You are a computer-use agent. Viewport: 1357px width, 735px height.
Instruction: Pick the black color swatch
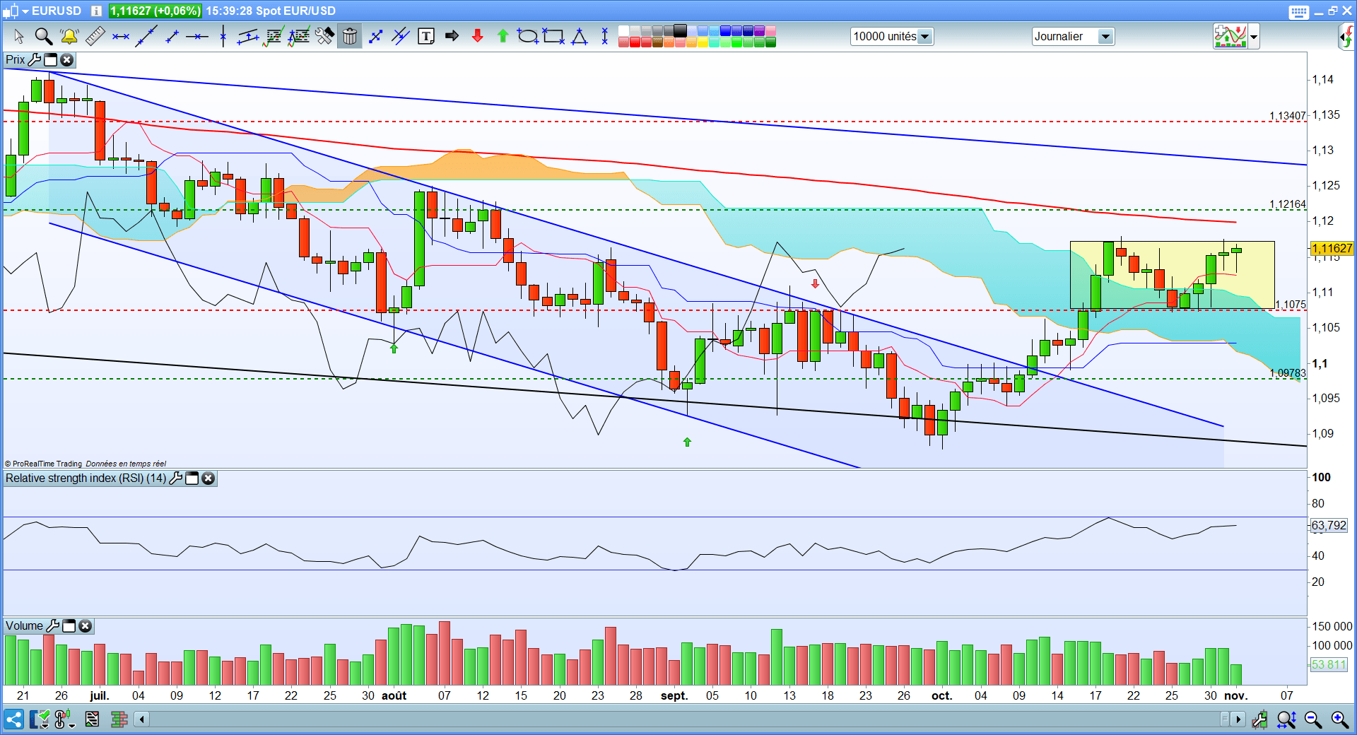[x=680, y=30]
